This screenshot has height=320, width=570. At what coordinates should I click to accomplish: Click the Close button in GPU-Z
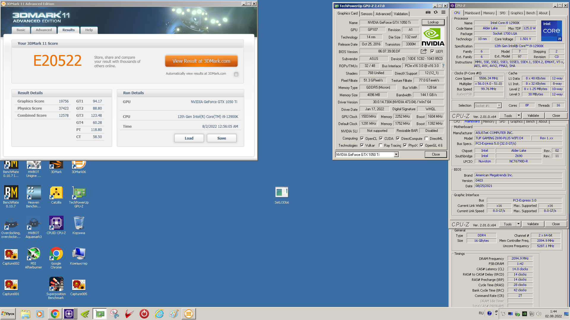436,154
